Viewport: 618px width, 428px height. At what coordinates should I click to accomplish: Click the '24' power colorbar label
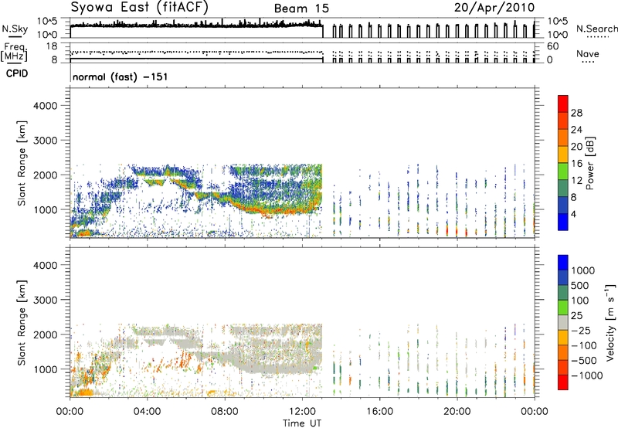pyautogui.click(x=576, y=130)
